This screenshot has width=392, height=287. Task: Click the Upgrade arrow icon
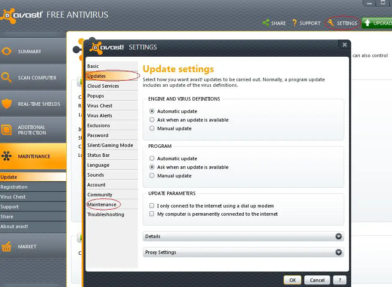pyautogui.click(x=367, y=23)
